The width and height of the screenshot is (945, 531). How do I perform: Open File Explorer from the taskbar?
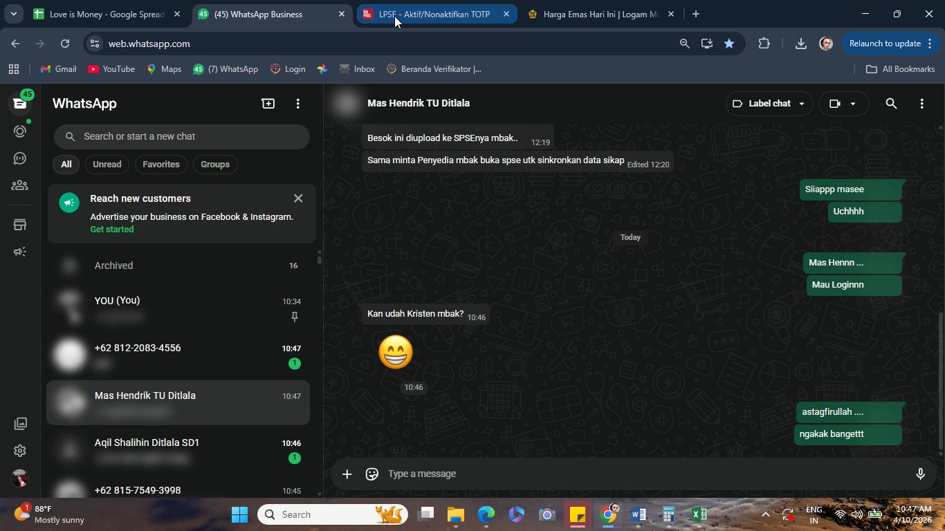(455, 514)
